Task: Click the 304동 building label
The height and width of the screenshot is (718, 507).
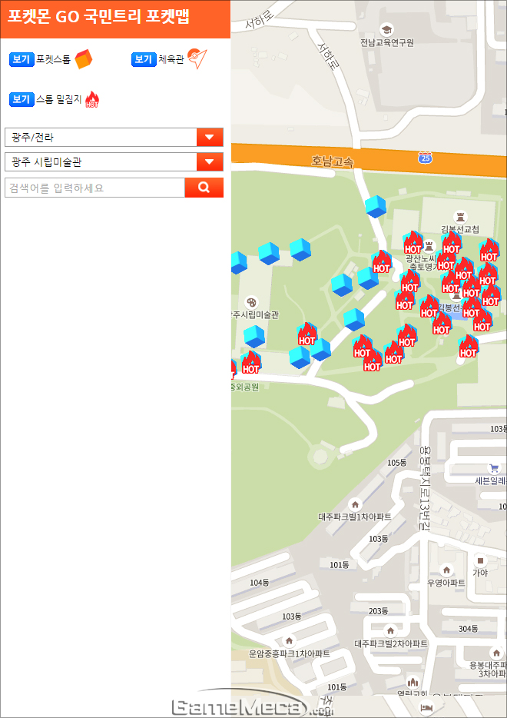Action: pos(468,629)
